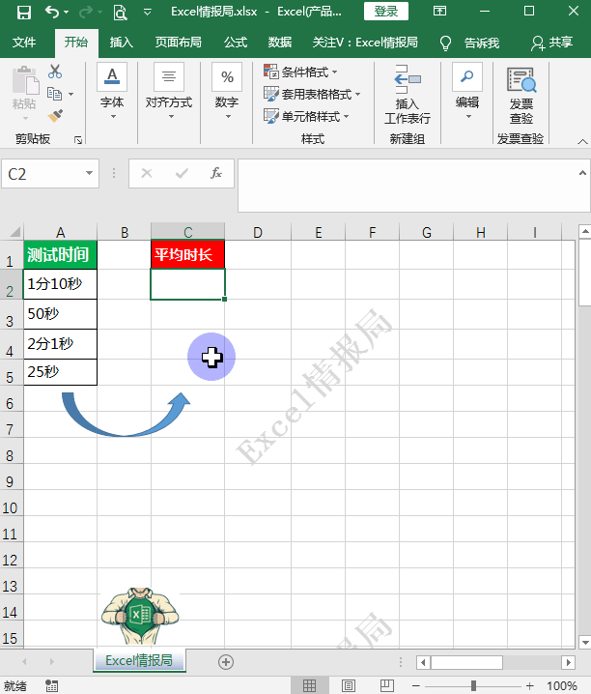Click the Cancel X formula button
Viewport: 591px width, 694px height.
pyautogui.click(x=147, y=173)
